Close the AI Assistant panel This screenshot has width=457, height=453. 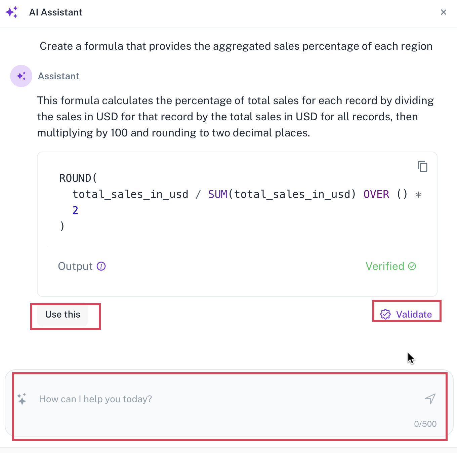(444, 12)
